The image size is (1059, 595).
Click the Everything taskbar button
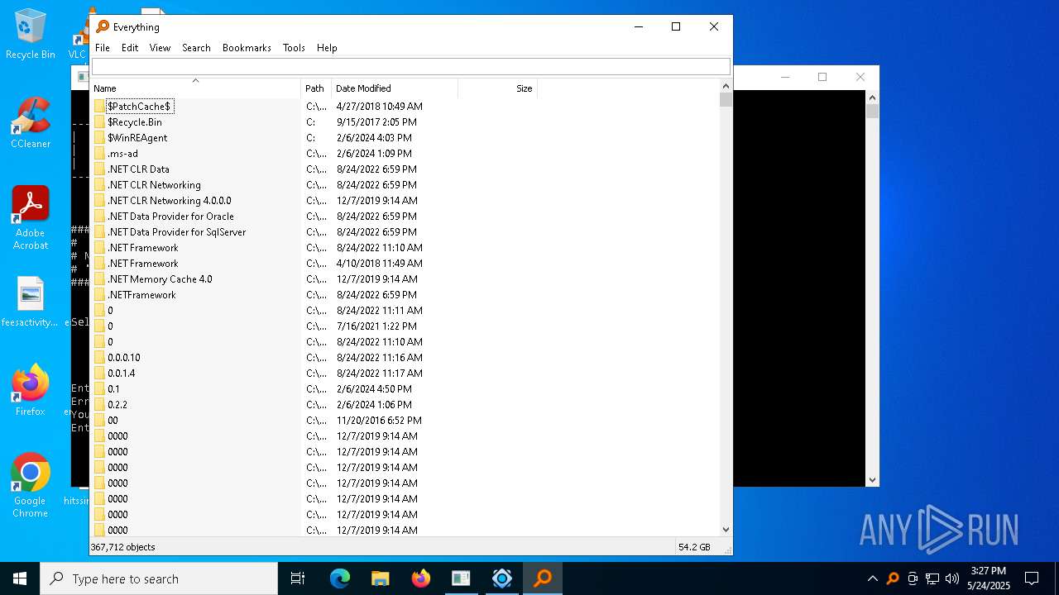point(543,578)
